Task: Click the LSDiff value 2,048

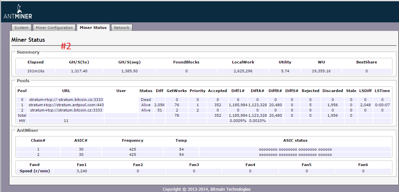Action: pyautogui.click(x=365, y=105)
